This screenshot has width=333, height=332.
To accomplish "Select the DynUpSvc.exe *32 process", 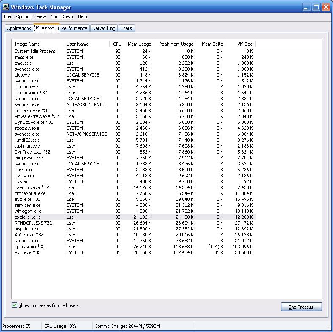I will tap(134, 122).
